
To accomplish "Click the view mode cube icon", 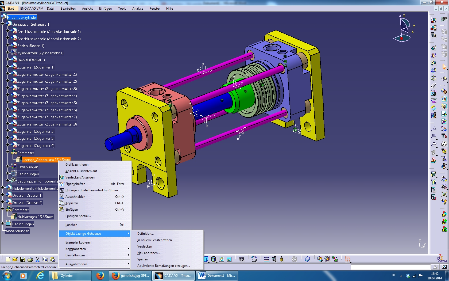I will (x=206, y=259).
